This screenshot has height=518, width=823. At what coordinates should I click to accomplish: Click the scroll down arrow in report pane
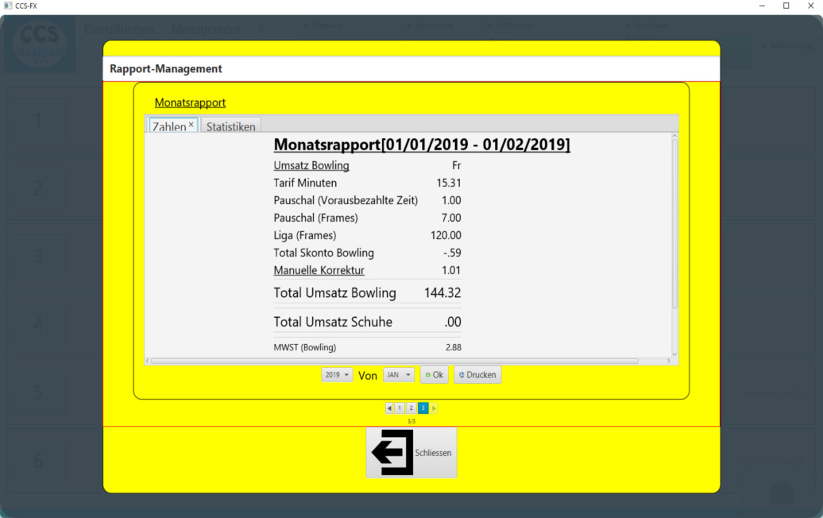(x=674, y=354)
